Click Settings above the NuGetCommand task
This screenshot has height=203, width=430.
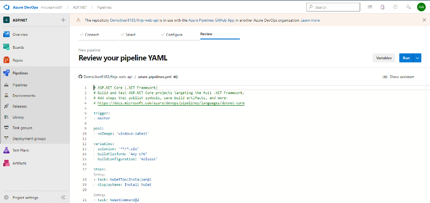pyautogui.click(x=99, y=195)
